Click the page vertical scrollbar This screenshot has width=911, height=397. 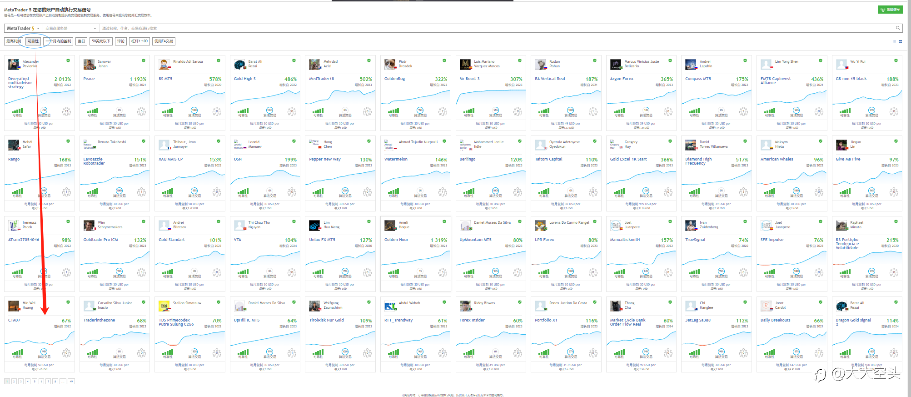909,198
